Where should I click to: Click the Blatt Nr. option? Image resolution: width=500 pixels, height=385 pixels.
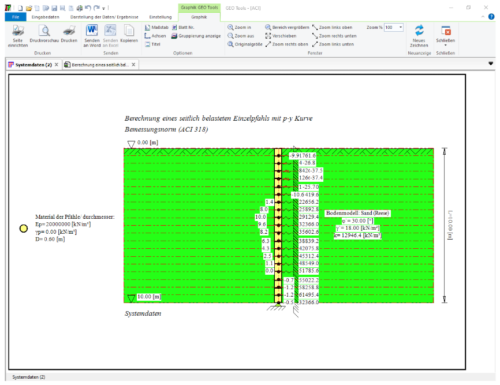click(x=183, y=27)
